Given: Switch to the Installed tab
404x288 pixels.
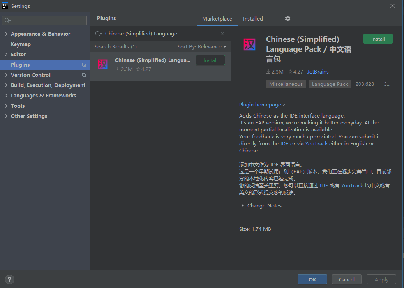Looking at the screenshot, I should pyautogui.click(x=253, y=18).
